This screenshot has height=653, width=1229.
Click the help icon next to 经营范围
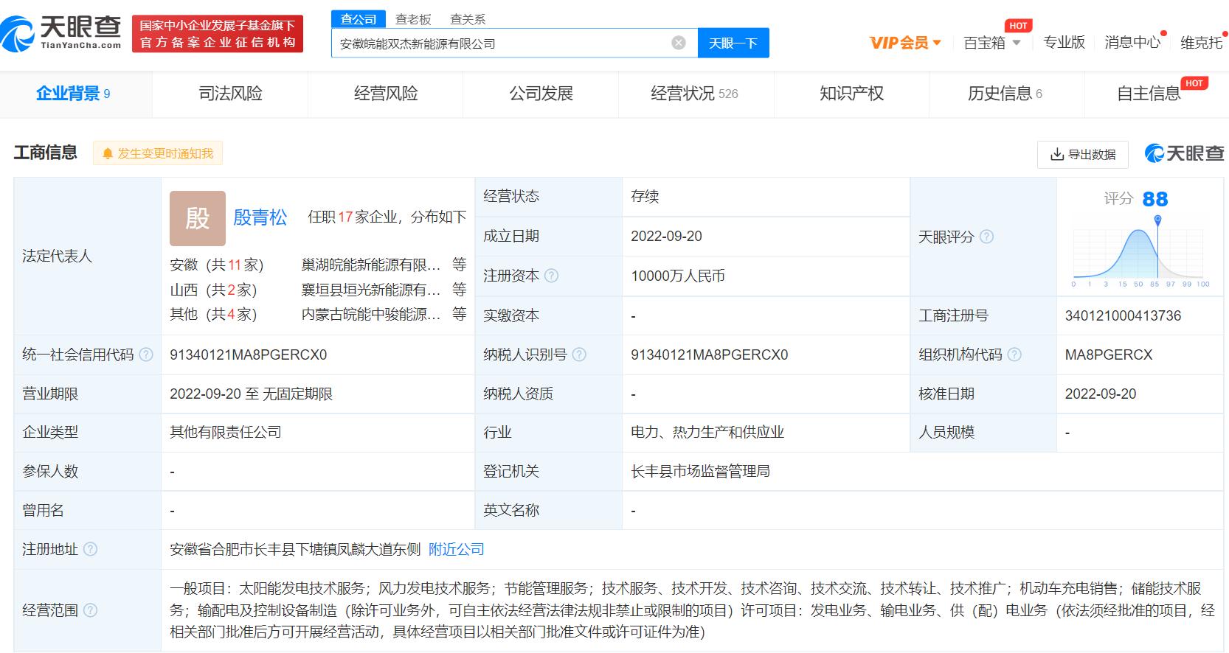[x=90, y=610]
